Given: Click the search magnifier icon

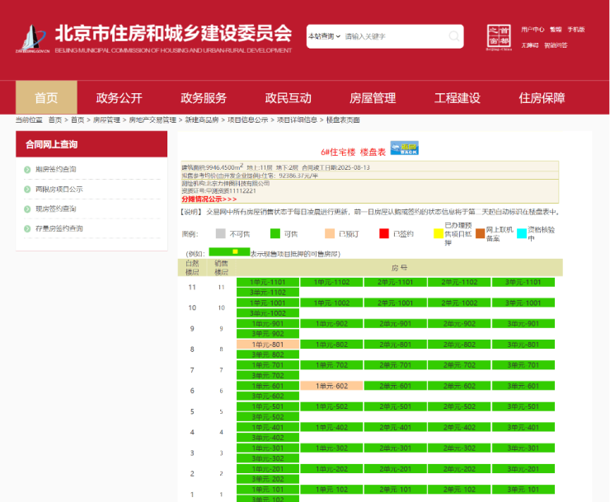Looking at the screenshot, I should (454, 36).
